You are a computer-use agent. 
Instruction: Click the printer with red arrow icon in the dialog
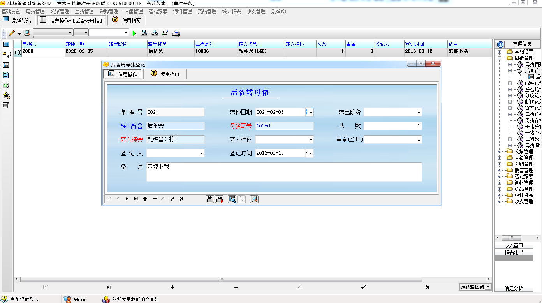click(x=220, y=199)
